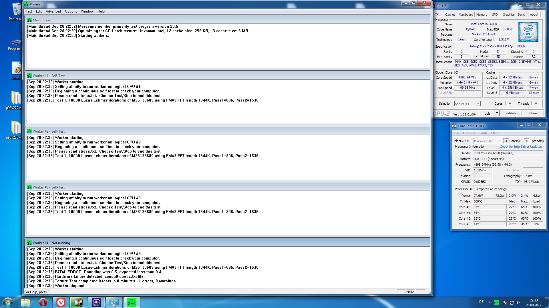Open the Bench tab in CPU-Z
549x308 pixels.
tap(522, 15)
